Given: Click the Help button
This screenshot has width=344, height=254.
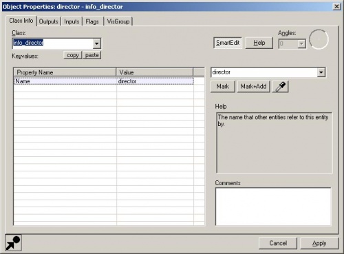Looking at the screenshot, I should [x=259, y=43].
